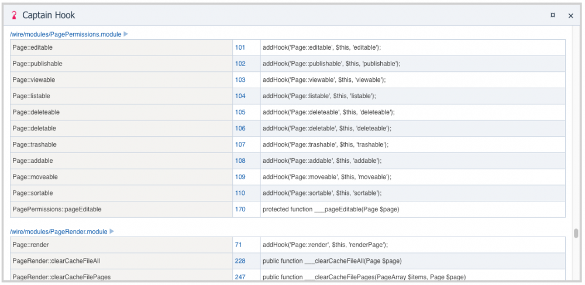Jump to line 102 for Page::publishable
This screenshot has width=585, height=285.
pos(240,64)
